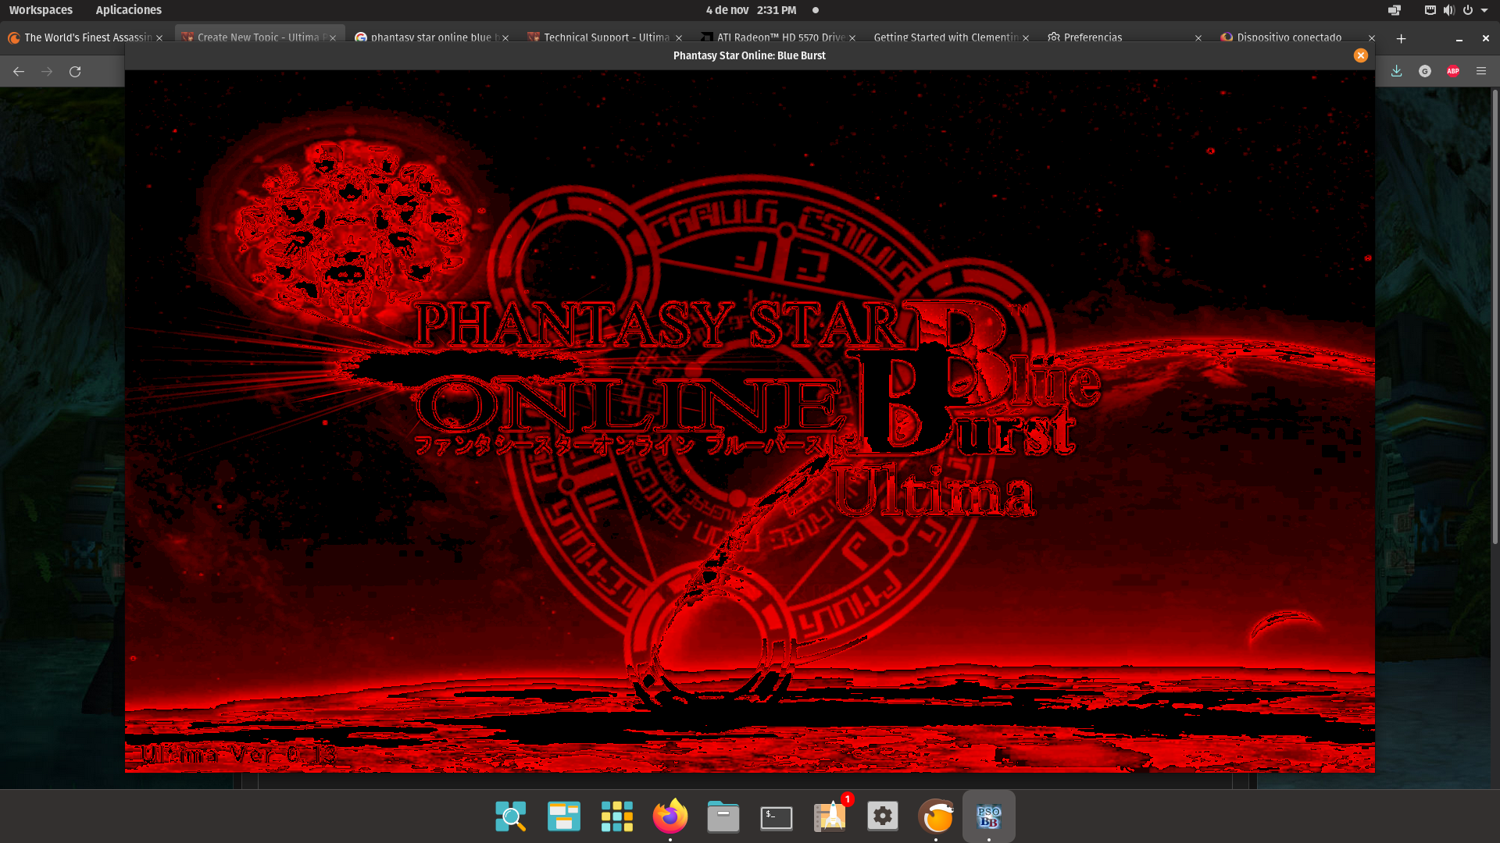Close the ATI Radeon tab
This screenshot has height=843, width=1500.
pyautogui.click(x=852, y=38)
